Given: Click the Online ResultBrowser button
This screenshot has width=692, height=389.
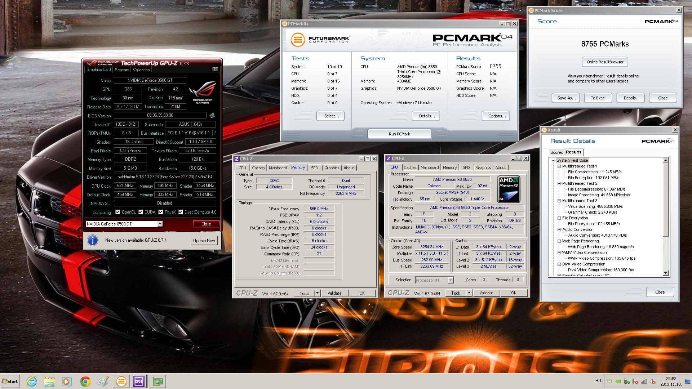Looking at the screenshot, I should pyautogui.click(x=605, y=62).
